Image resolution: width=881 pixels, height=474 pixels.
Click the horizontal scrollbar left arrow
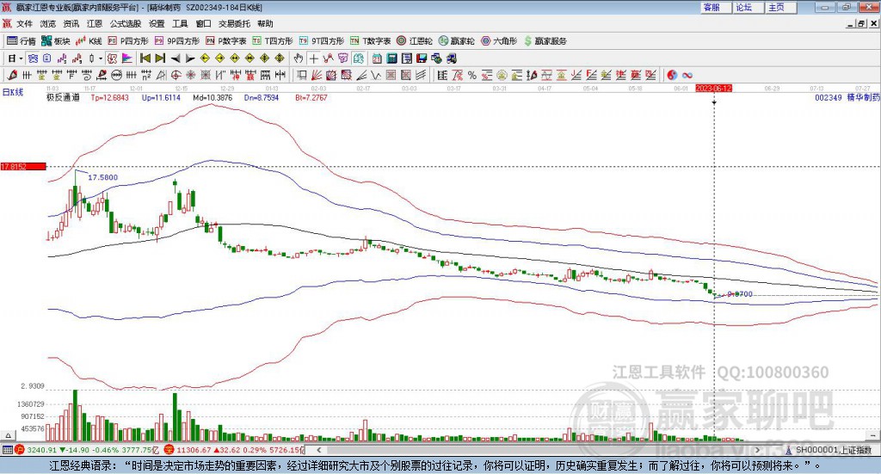(319, 450)
